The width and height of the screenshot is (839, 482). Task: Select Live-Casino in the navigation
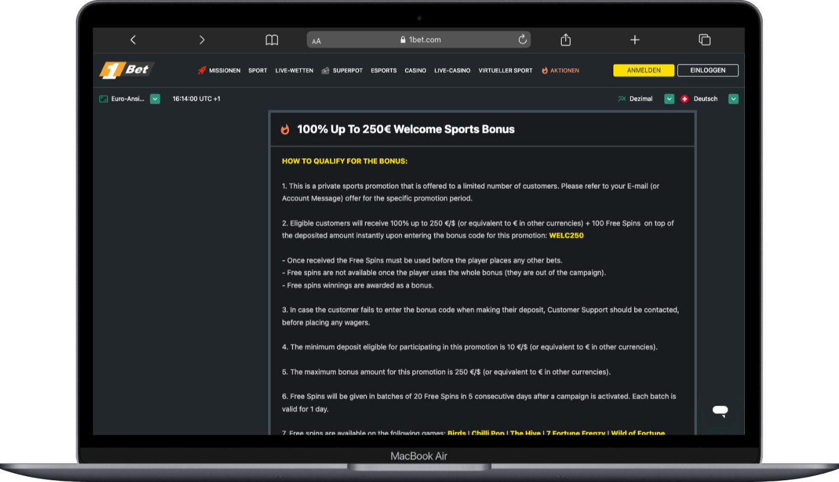[452, 70]
